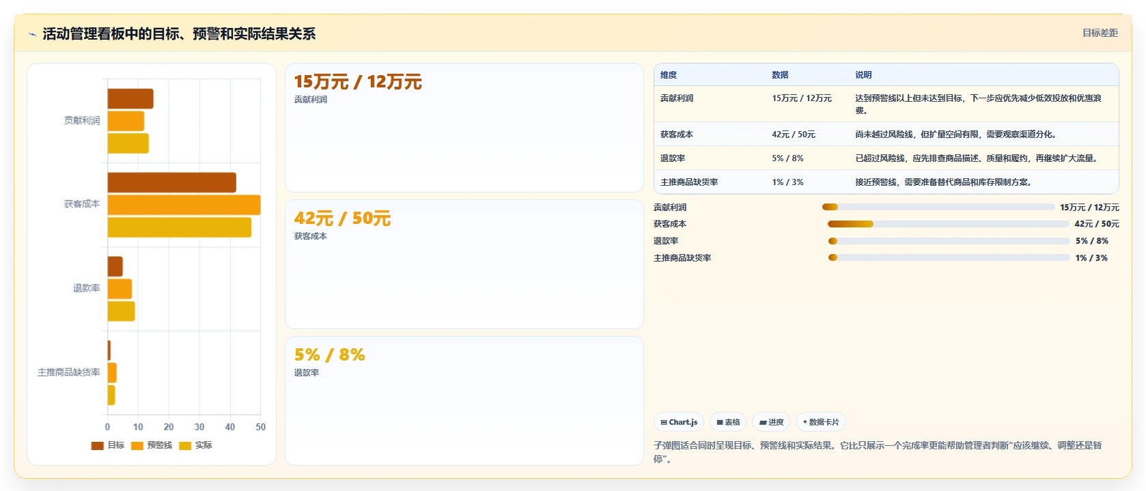Click the 50 tick on the chart x-axis
Image resolution: width=1146 pixels, height=491 pixels.
tap(260, 427)
